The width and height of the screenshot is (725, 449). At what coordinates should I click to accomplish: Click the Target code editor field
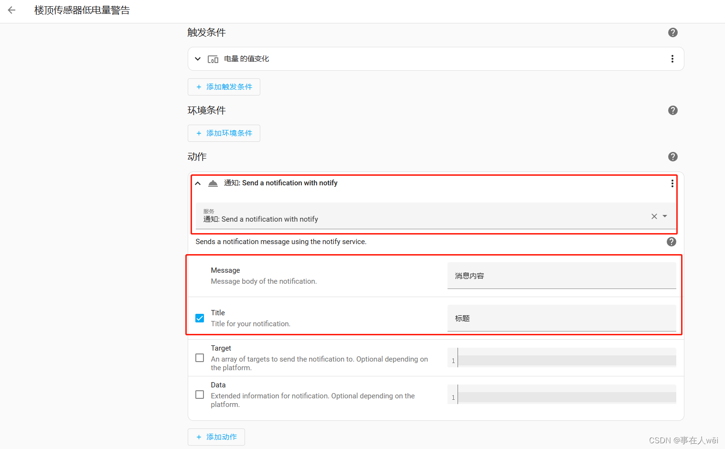click(x=562, y=358)
